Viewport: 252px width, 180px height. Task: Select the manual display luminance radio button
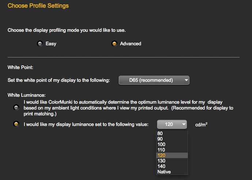click(x=16, y=124)
